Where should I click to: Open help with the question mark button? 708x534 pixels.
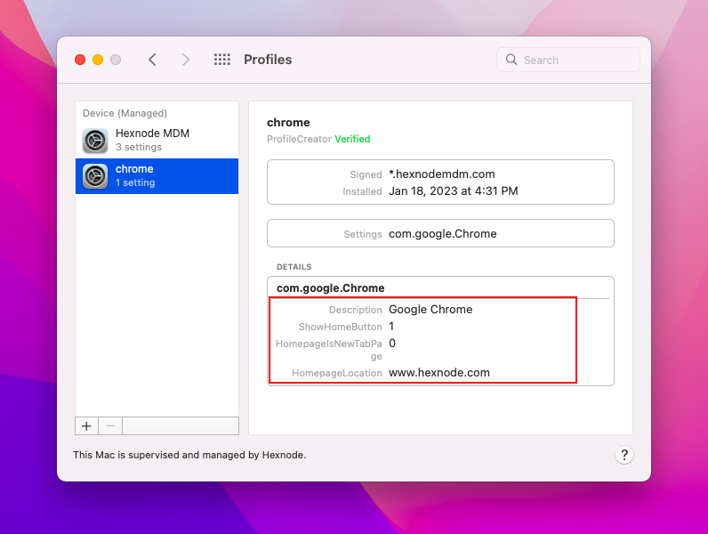624,455
